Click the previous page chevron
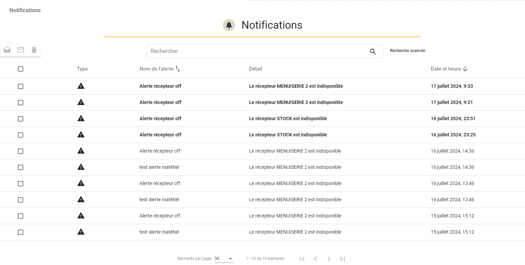525x265 pixels. coord(315,259)
